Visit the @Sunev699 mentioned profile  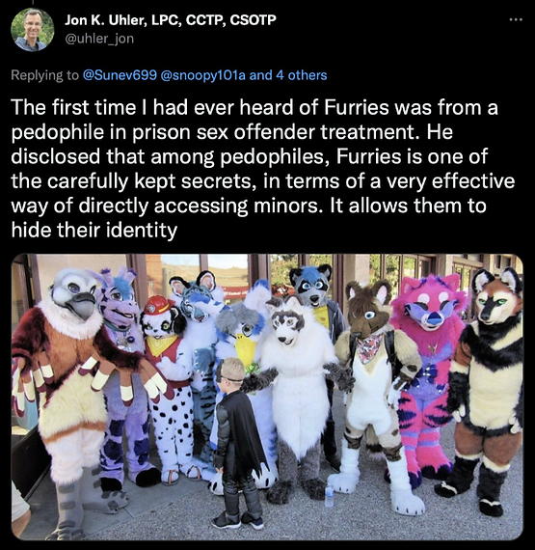[120, 75]
